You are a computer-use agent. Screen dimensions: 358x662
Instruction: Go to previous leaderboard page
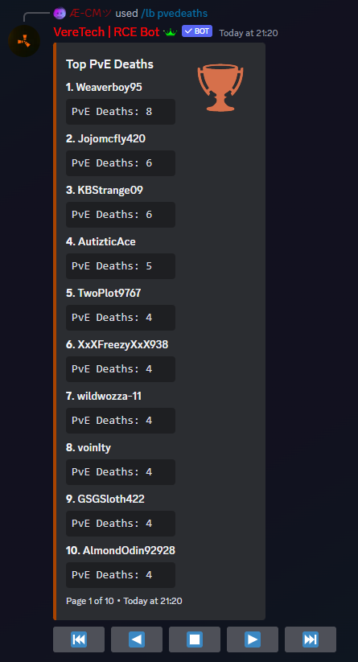(136, 639)
